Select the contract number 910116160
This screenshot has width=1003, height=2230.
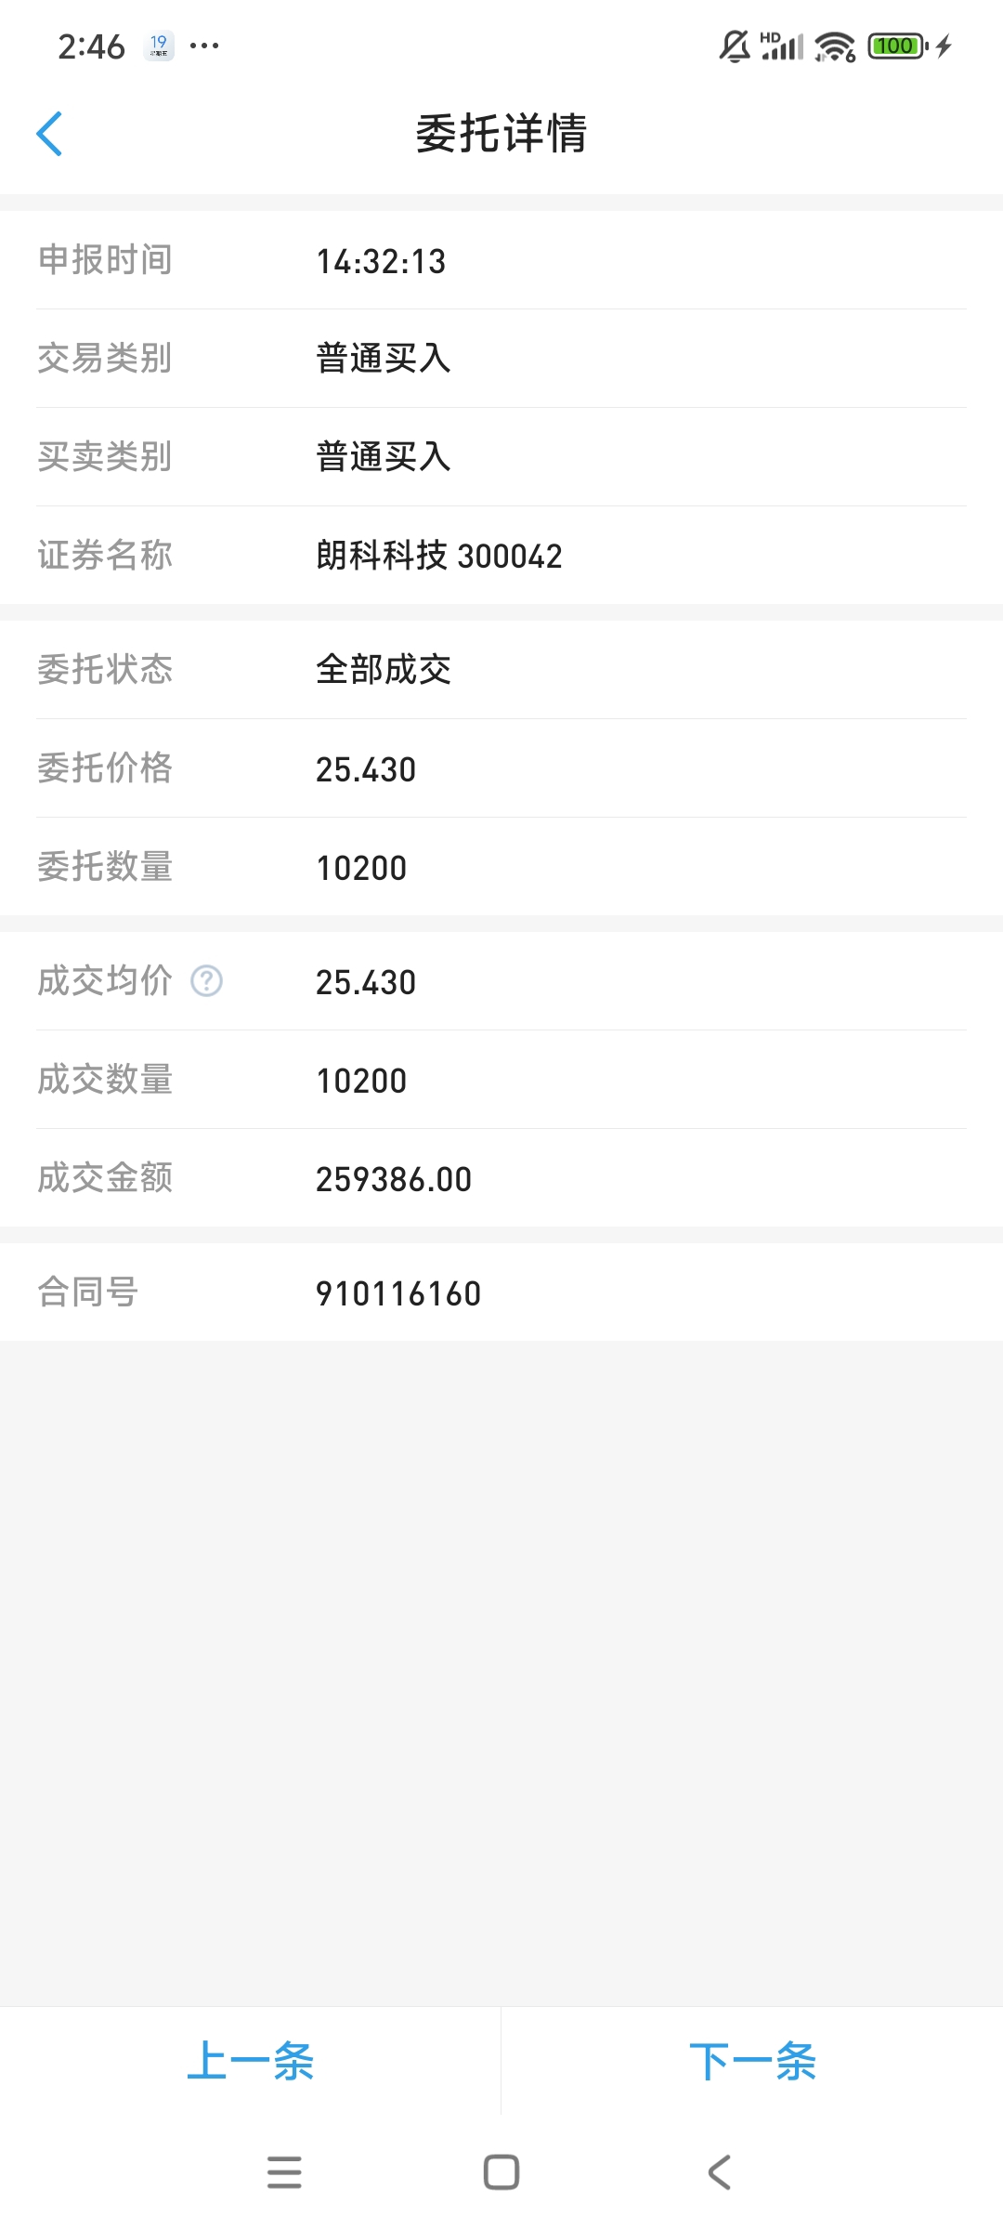398,1293
